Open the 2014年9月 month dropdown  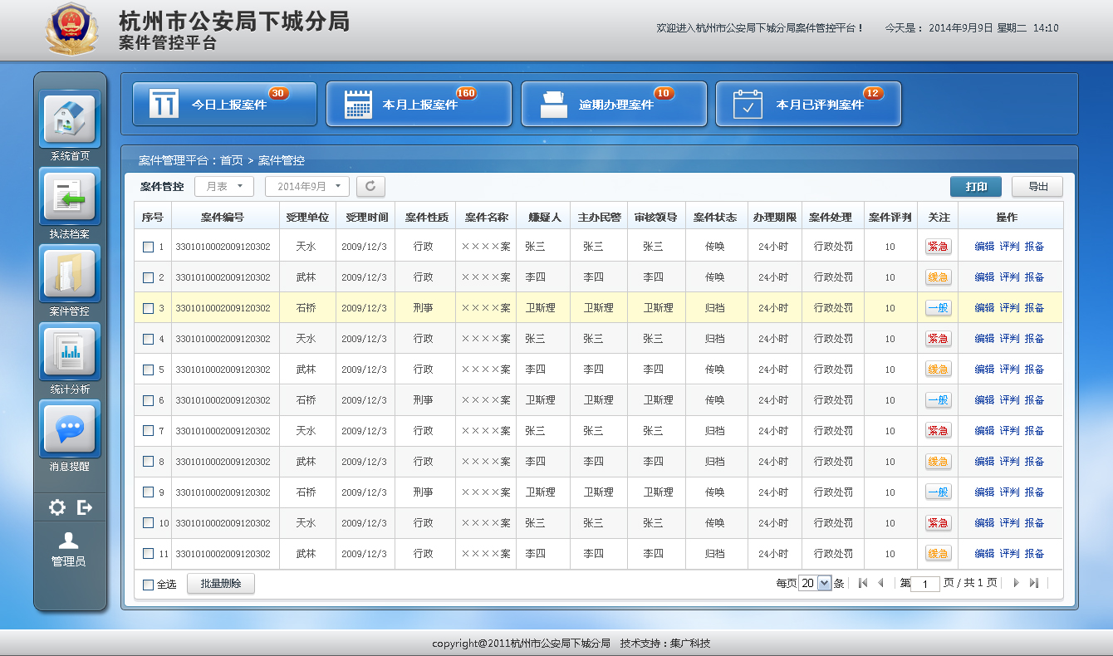[x=307, y=187]
